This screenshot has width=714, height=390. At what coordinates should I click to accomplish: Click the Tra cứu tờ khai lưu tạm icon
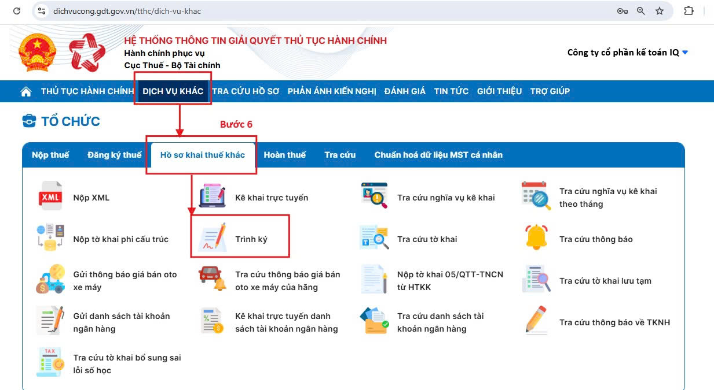point(536,280)
